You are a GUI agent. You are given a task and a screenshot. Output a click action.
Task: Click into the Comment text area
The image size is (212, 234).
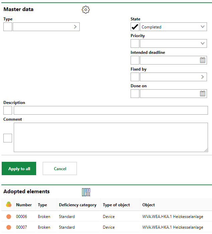(x=111, y=137)
